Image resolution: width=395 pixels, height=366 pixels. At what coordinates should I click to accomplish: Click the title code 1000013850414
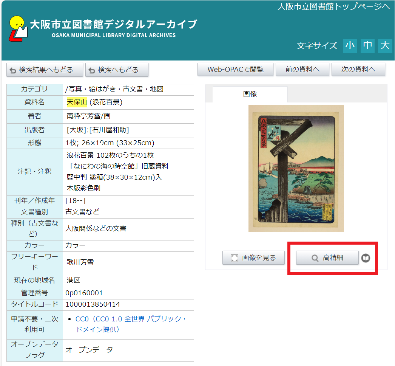pyautogui.click(x=93, y=304)
